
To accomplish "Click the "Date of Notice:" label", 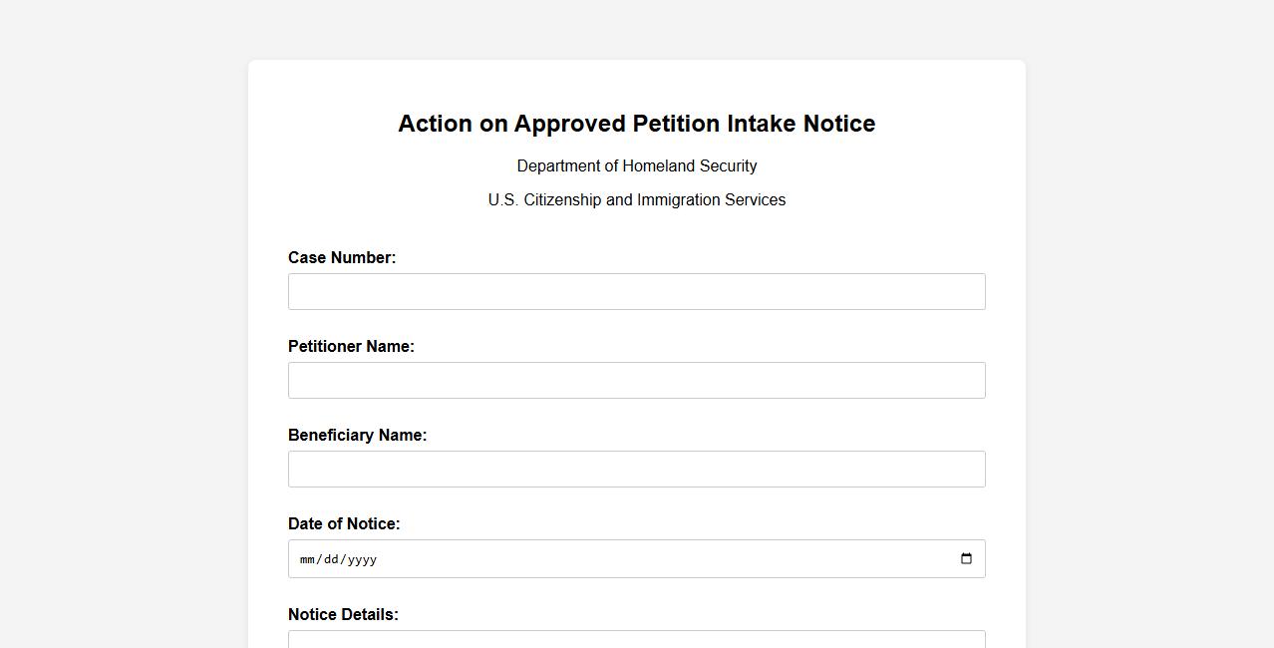I will point(344,524).
